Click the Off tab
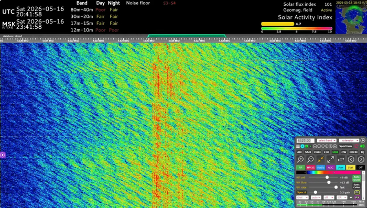This screenshot has width=367, height=208. pyautogui.click(x=361, y=168)
